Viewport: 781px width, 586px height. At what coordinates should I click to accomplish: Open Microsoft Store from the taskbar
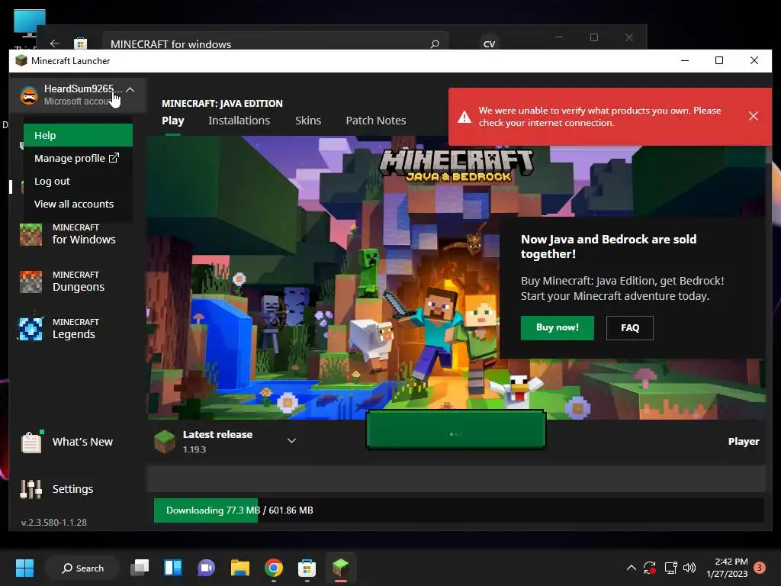pos(307,568)
